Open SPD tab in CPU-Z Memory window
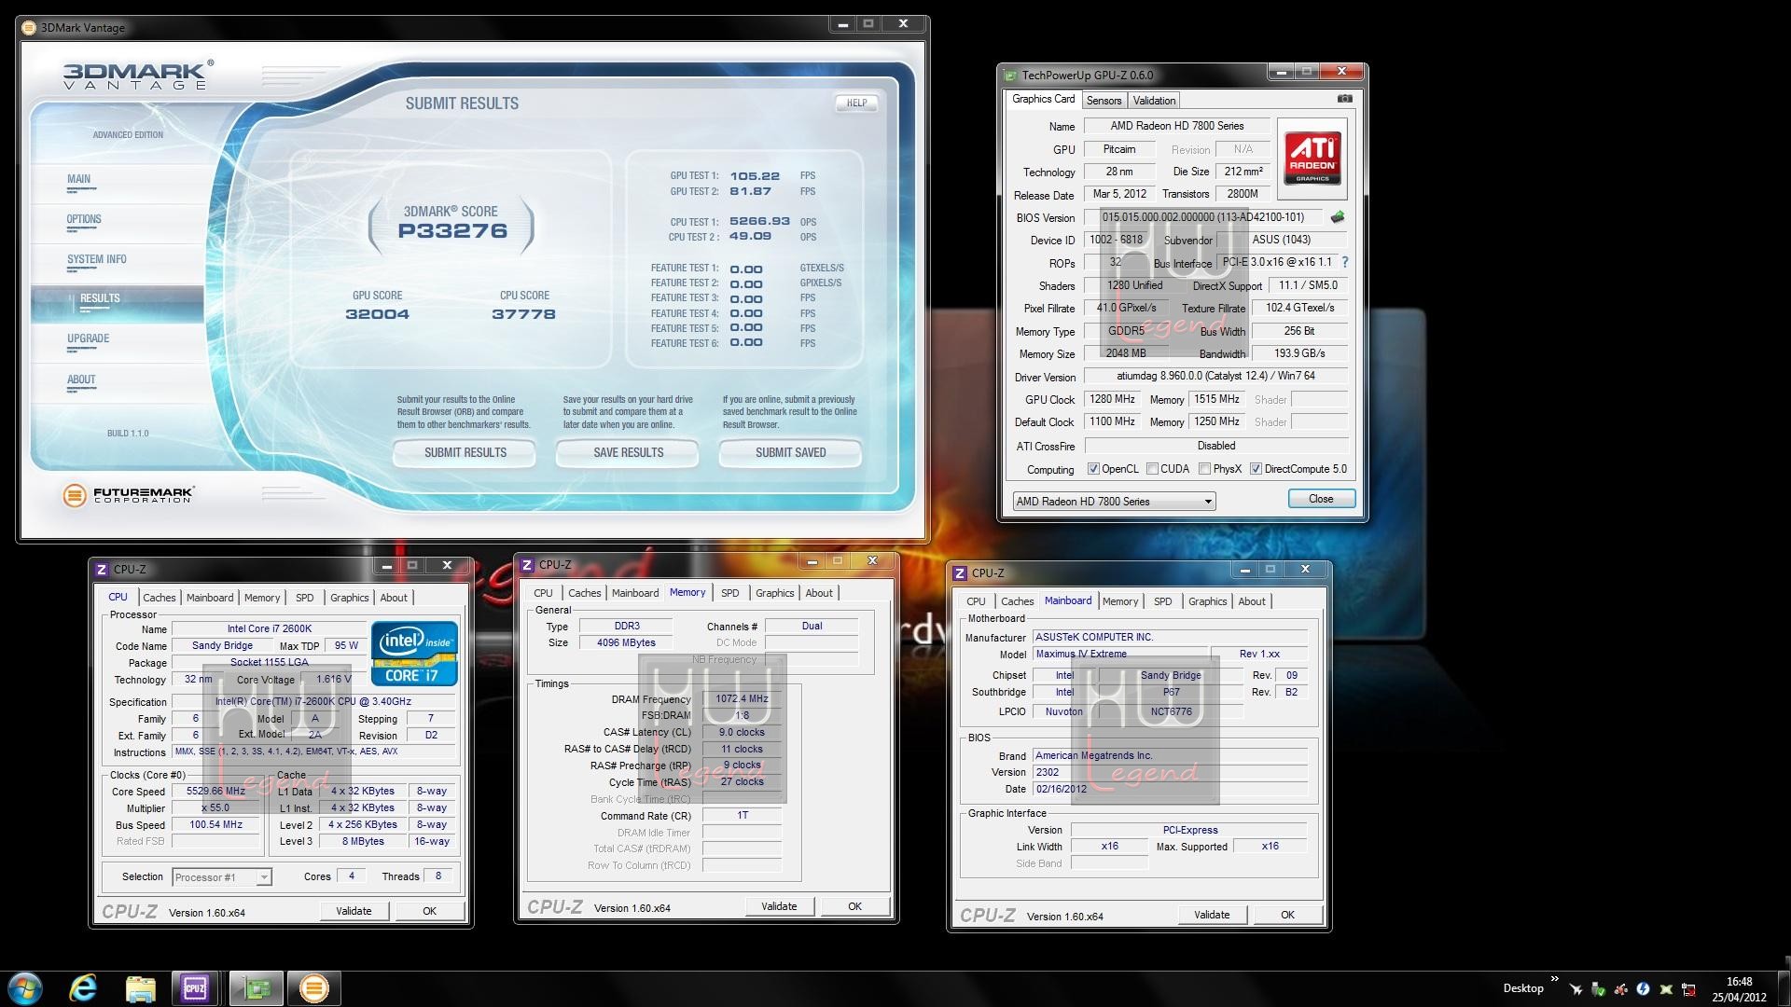This screenshot has width=1791, height=1007. tap(729, 593)
